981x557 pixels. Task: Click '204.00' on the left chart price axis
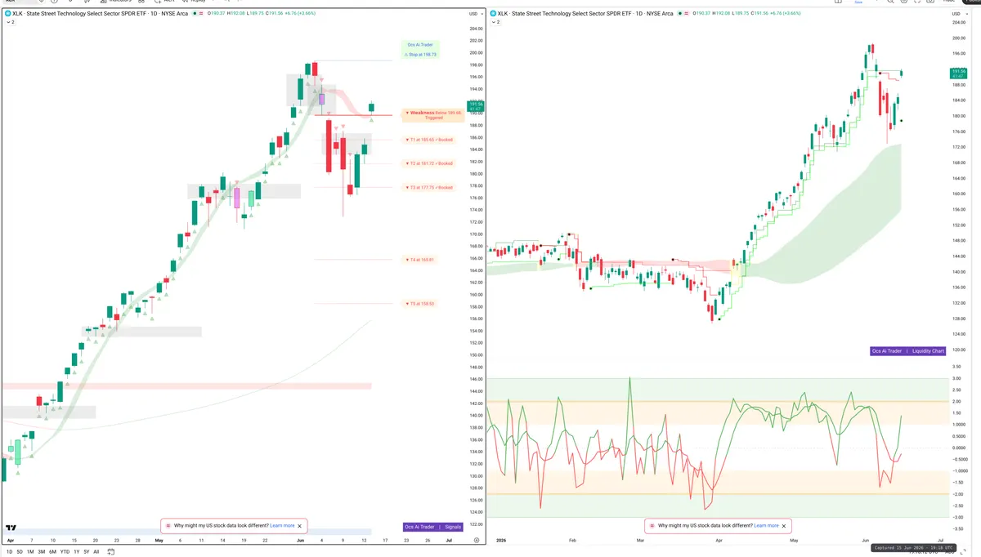[476, 29]
